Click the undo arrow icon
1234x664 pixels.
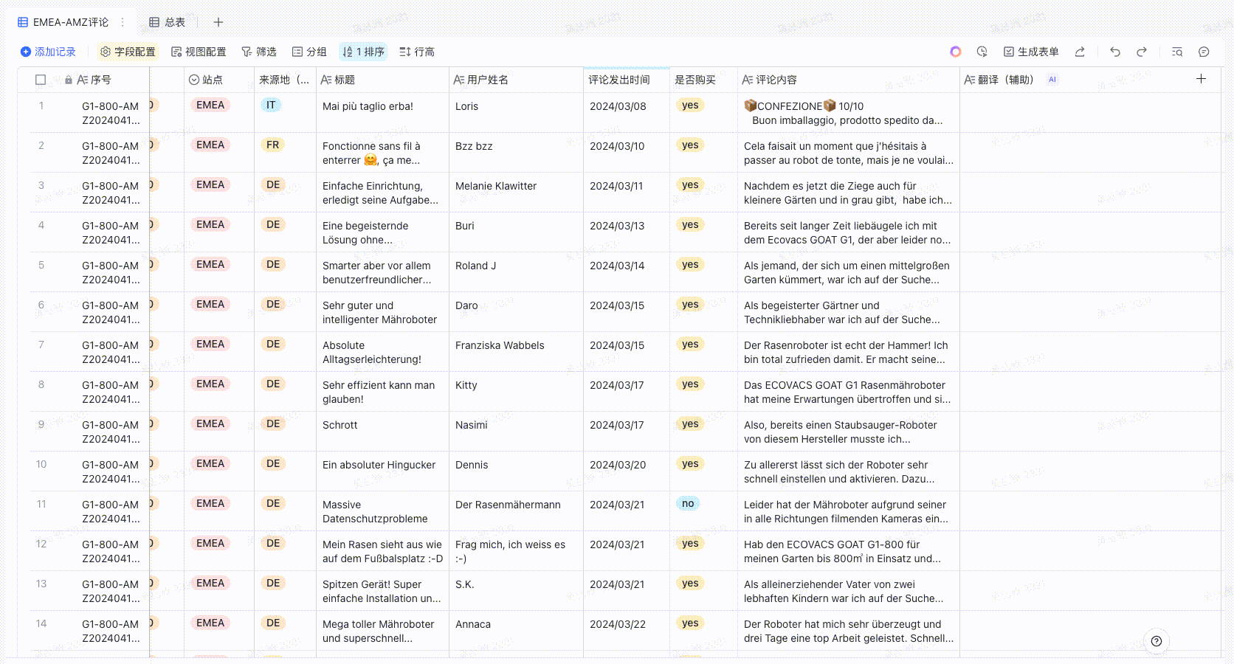1114,52
